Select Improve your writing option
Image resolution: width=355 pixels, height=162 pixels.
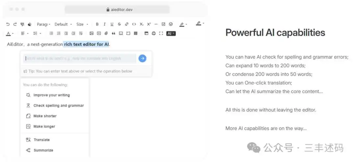point(51,95)
